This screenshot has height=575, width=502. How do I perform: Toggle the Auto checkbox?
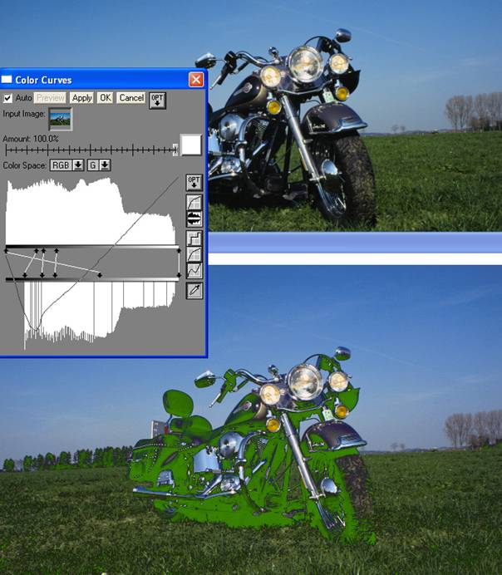click(x=7, y=98)
